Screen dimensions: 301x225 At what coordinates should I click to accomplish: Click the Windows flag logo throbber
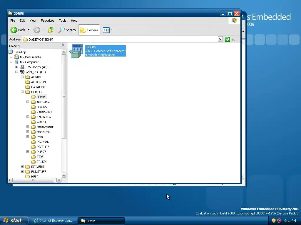pos(234,20)
